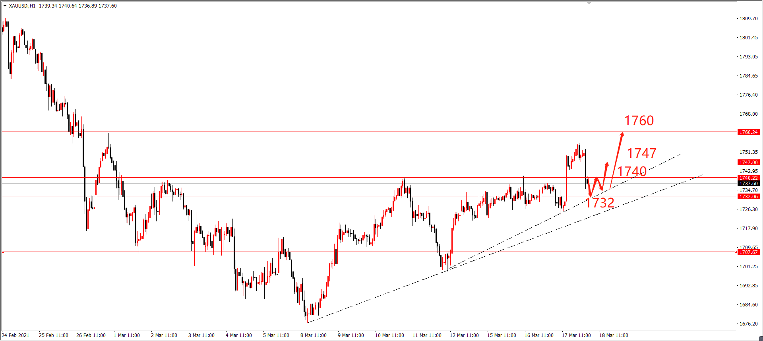Click the 8 Mar 11:00 date label
This screenshot has width=763, height=341.
point(314,335)
